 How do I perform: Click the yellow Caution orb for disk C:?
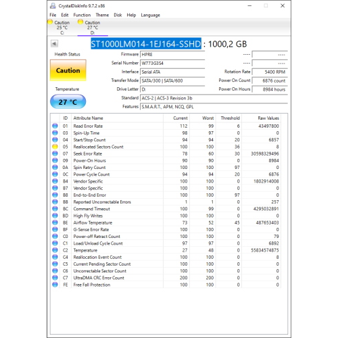tap(50, 22)
